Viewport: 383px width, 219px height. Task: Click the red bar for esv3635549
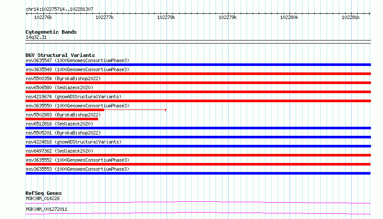point(198,74)
